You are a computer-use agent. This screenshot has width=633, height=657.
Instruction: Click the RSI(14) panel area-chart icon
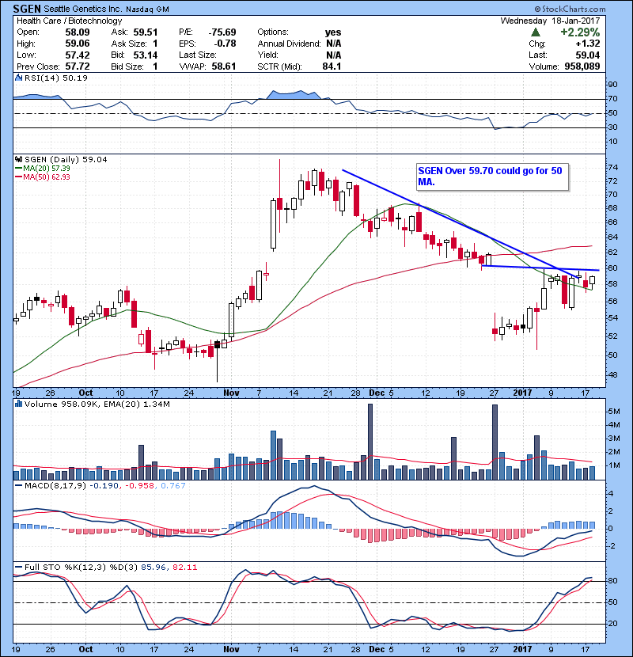18,78
